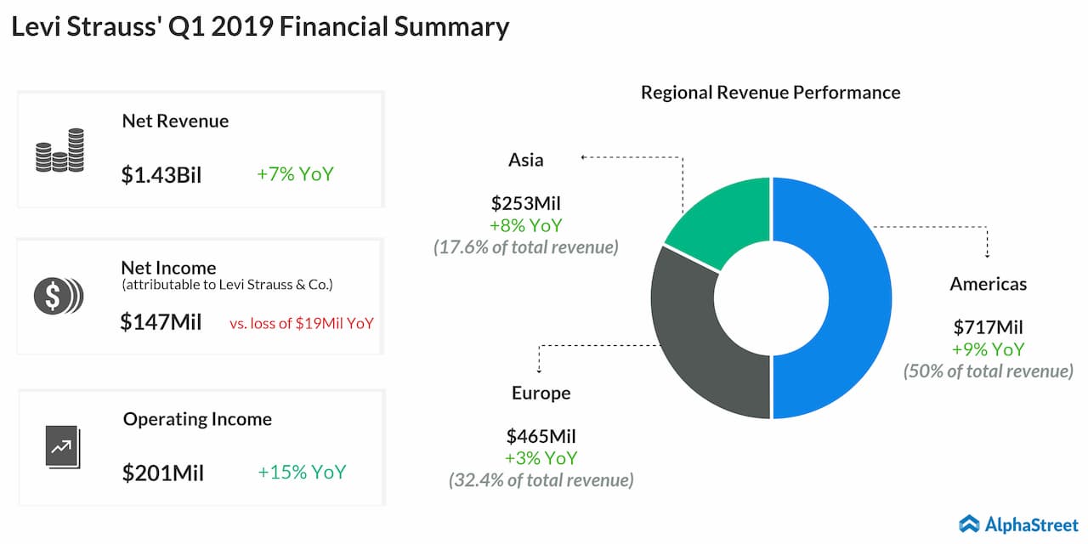The image size is (1088, 544).
Task: Click the "Operating Income" label
Action: [197, 419]
